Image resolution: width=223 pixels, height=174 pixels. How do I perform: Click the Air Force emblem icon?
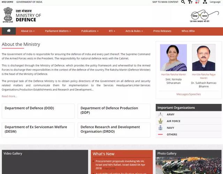tap(160, 121)
